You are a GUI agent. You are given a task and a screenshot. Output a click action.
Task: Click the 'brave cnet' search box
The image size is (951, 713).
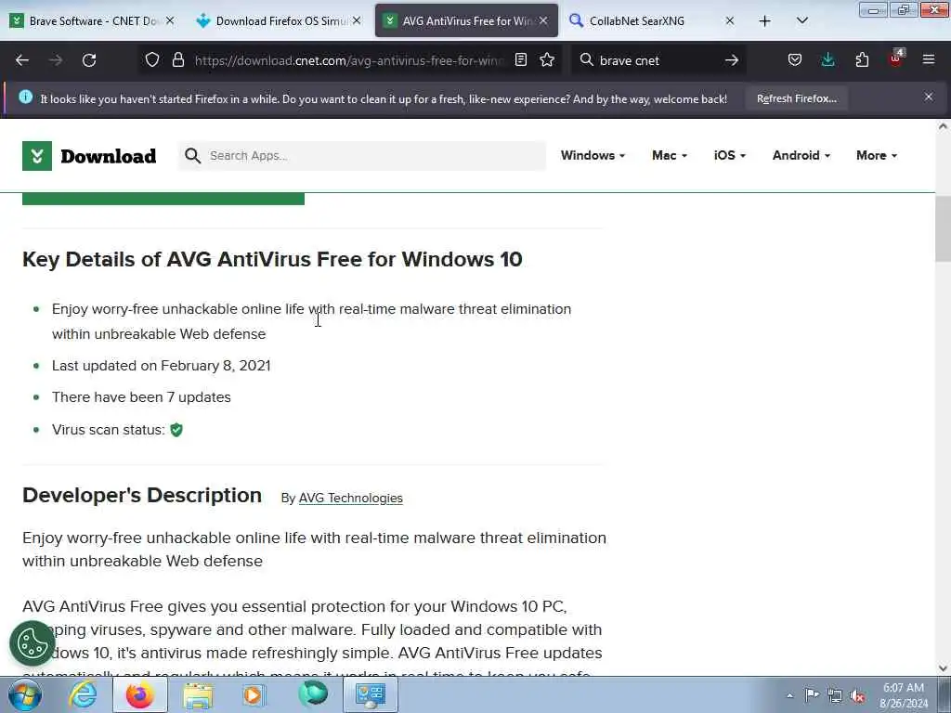(658, 60)
